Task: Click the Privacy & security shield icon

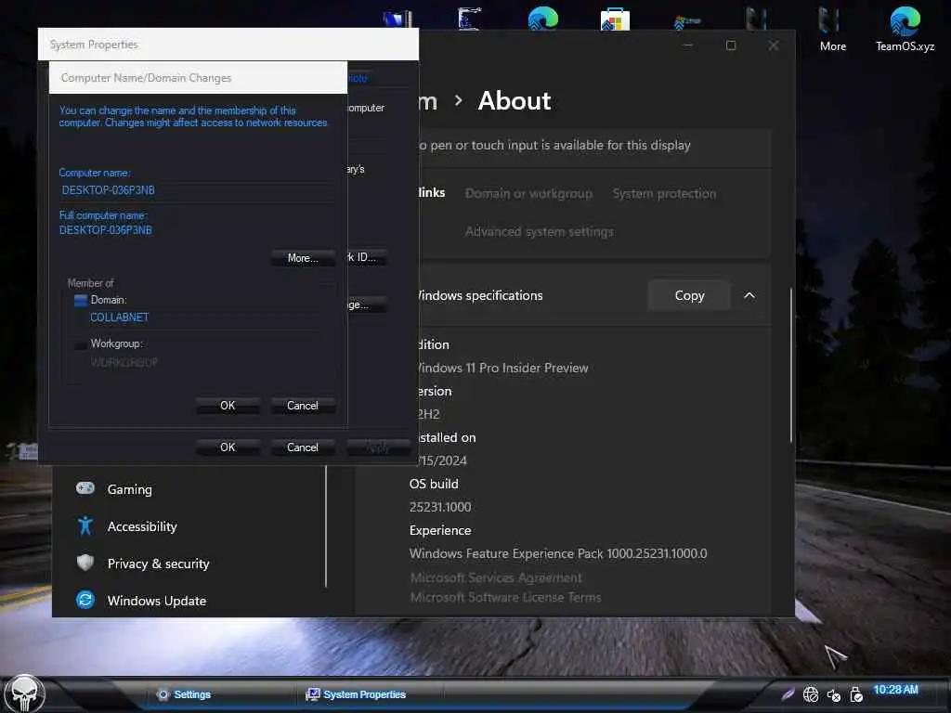Action: (85, 563)
